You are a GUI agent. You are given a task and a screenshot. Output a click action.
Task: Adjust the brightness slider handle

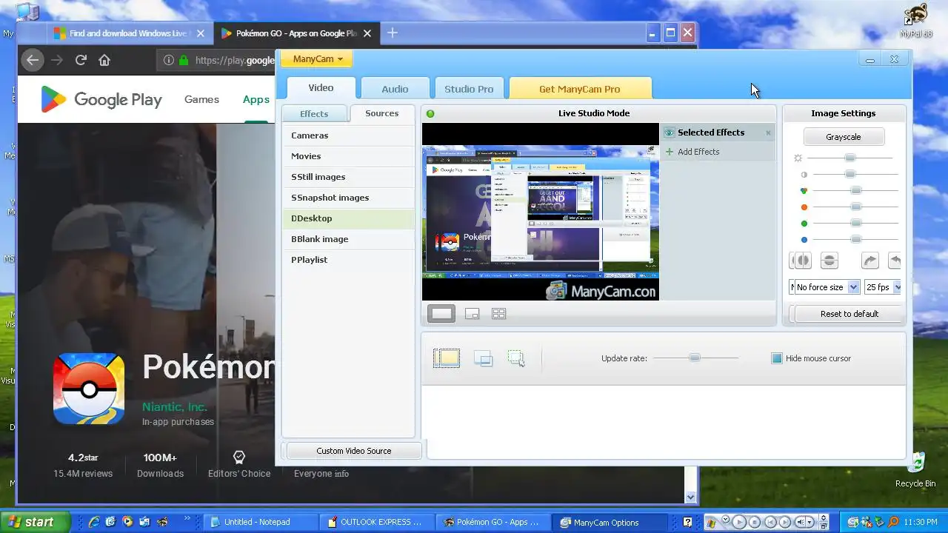point(850,158)
